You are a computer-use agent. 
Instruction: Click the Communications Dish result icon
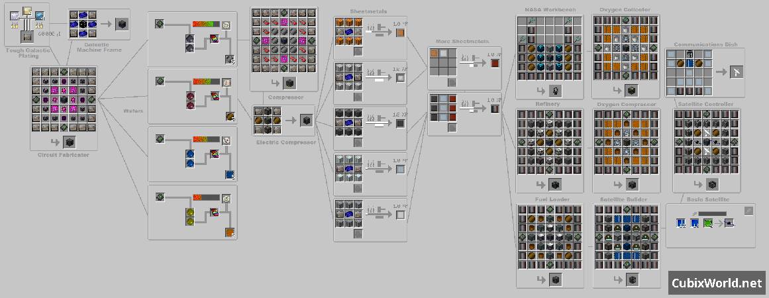point(737,72)
